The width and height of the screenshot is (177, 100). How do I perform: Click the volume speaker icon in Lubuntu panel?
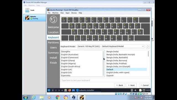click(136, 90)
